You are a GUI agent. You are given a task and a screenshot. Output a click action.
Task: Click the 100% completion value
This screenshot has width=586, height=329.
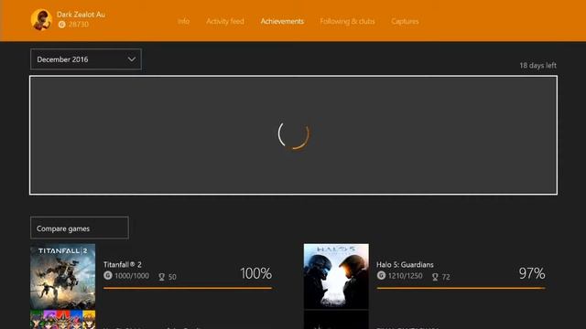[x=255, y=273]
